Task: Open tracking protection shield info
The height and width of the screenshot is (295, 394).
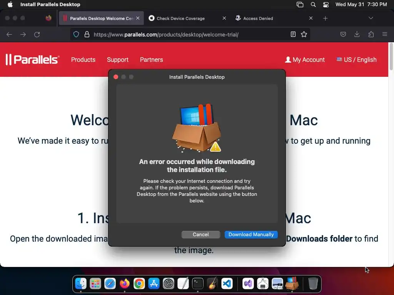Action: [76, 34]
